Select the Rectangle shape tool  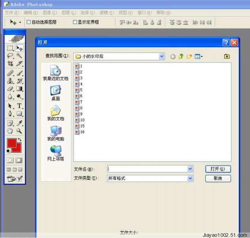19,114
